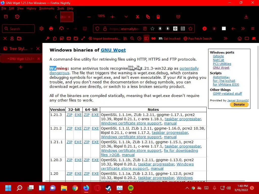Open Paw Fetch Search bookmark

pyautogui.click(x=198, y=38)
